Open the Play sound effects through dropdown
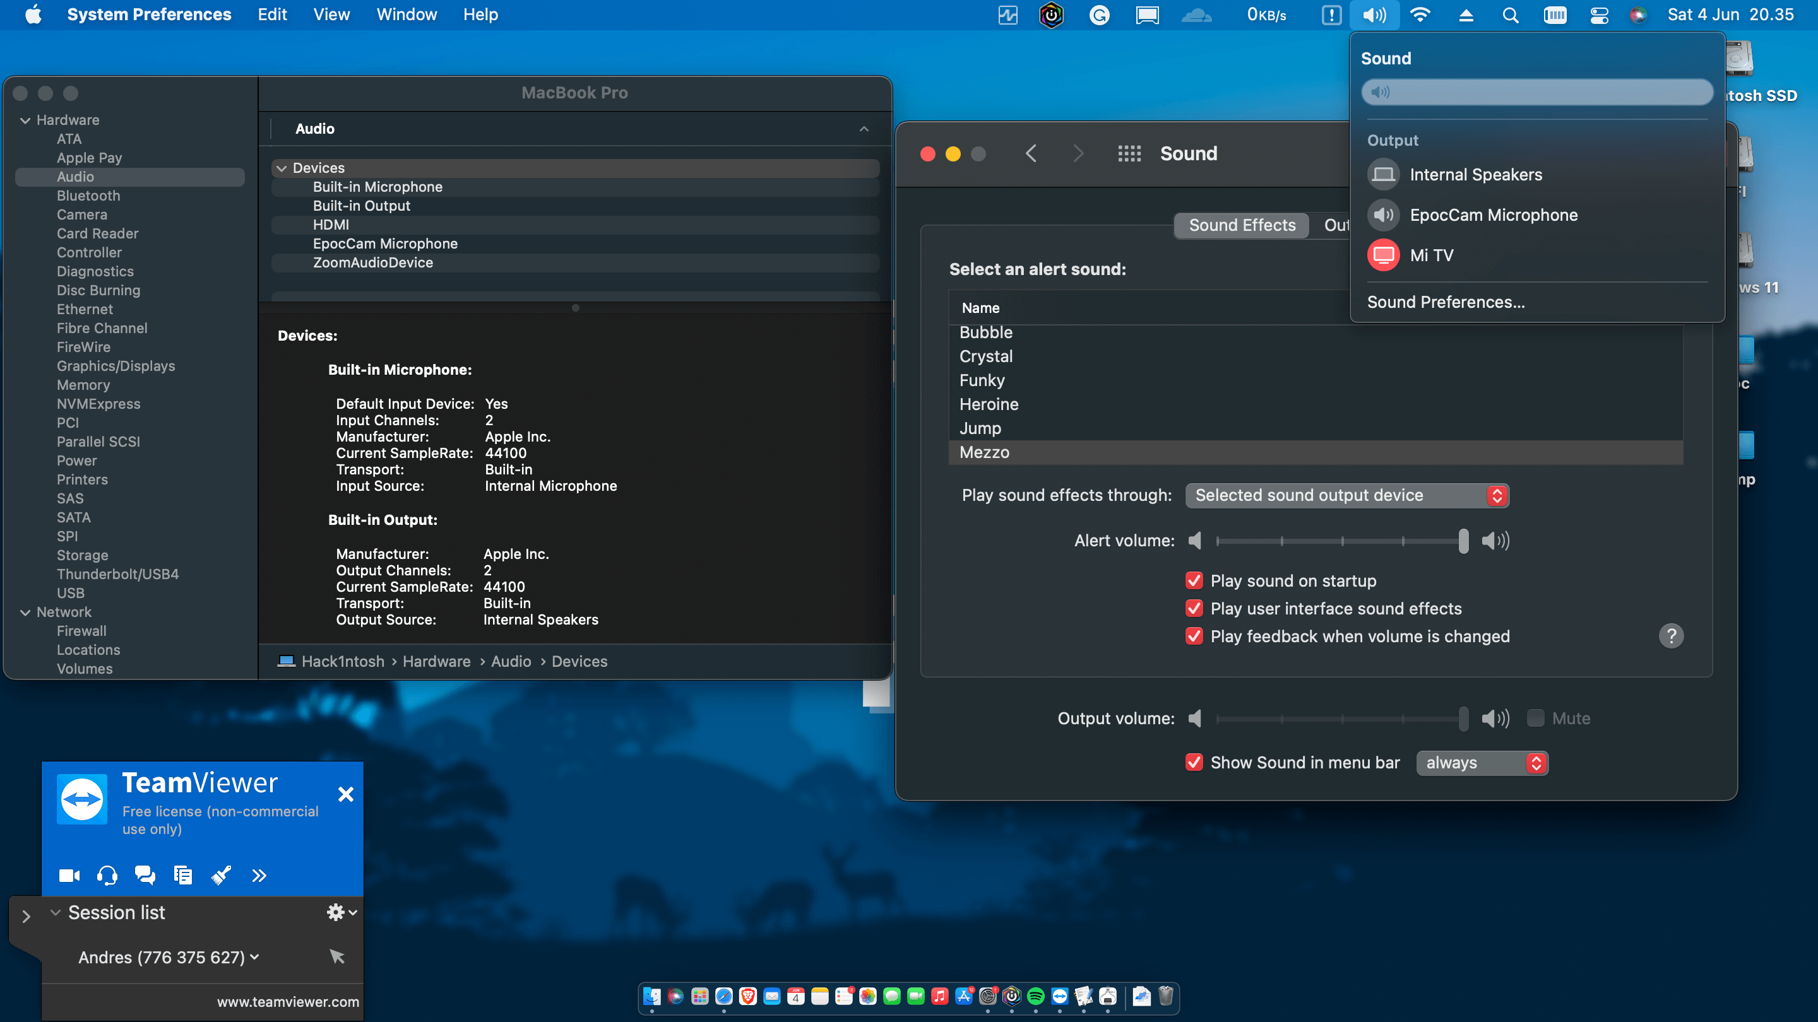Viewport: 1818px width, 1022px height. [x=1347, y=495]
